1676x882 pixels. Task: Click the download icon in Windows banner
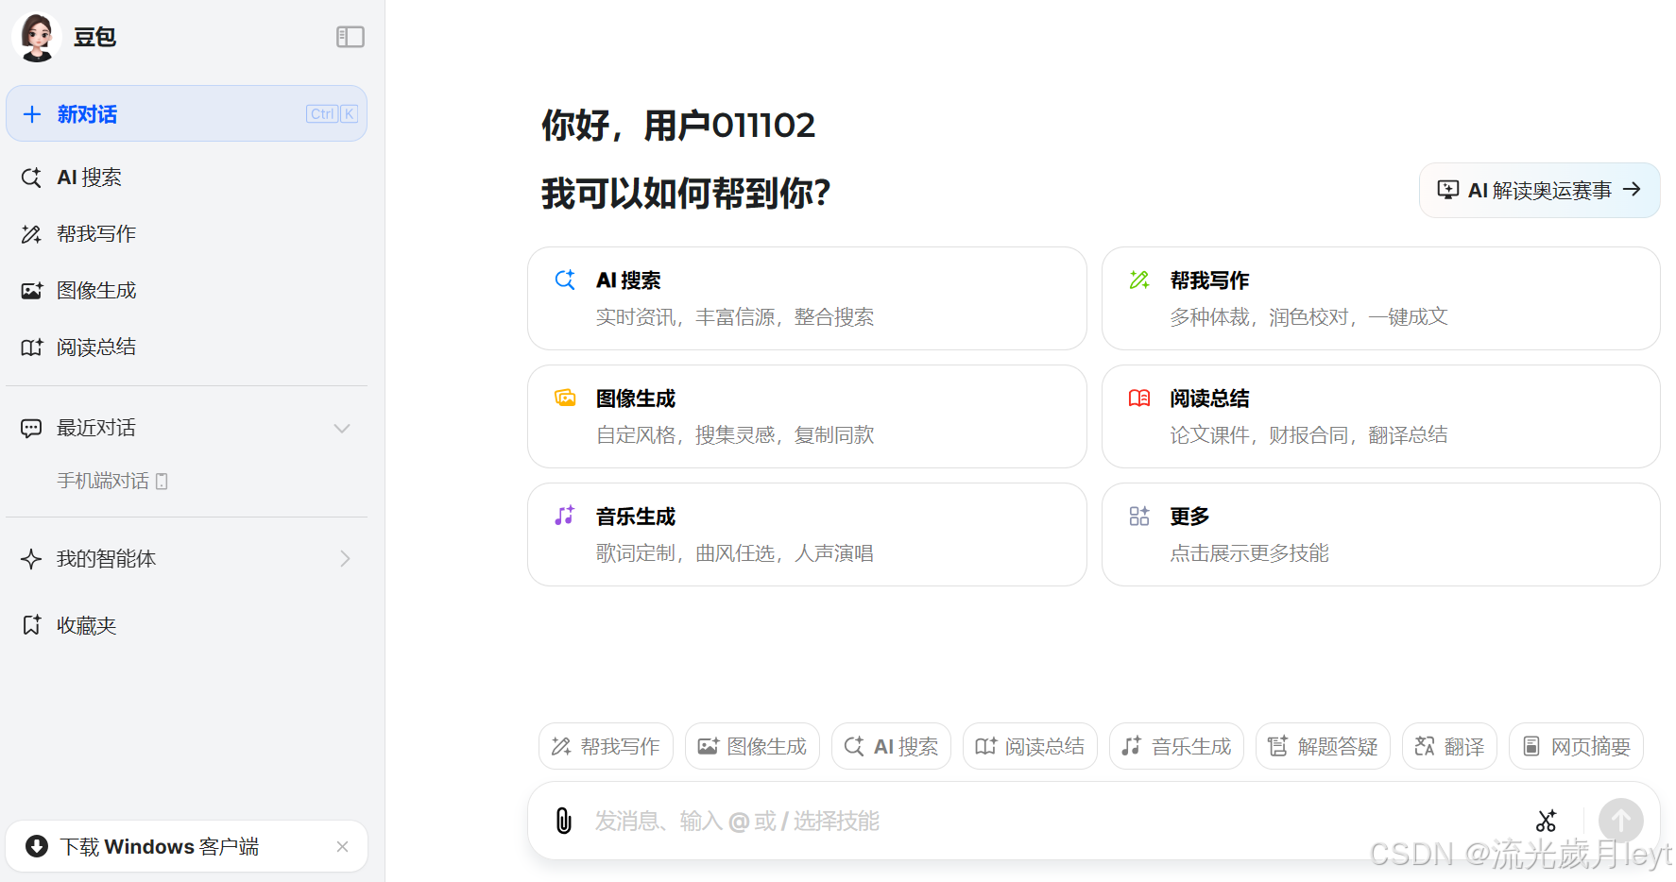37,846
